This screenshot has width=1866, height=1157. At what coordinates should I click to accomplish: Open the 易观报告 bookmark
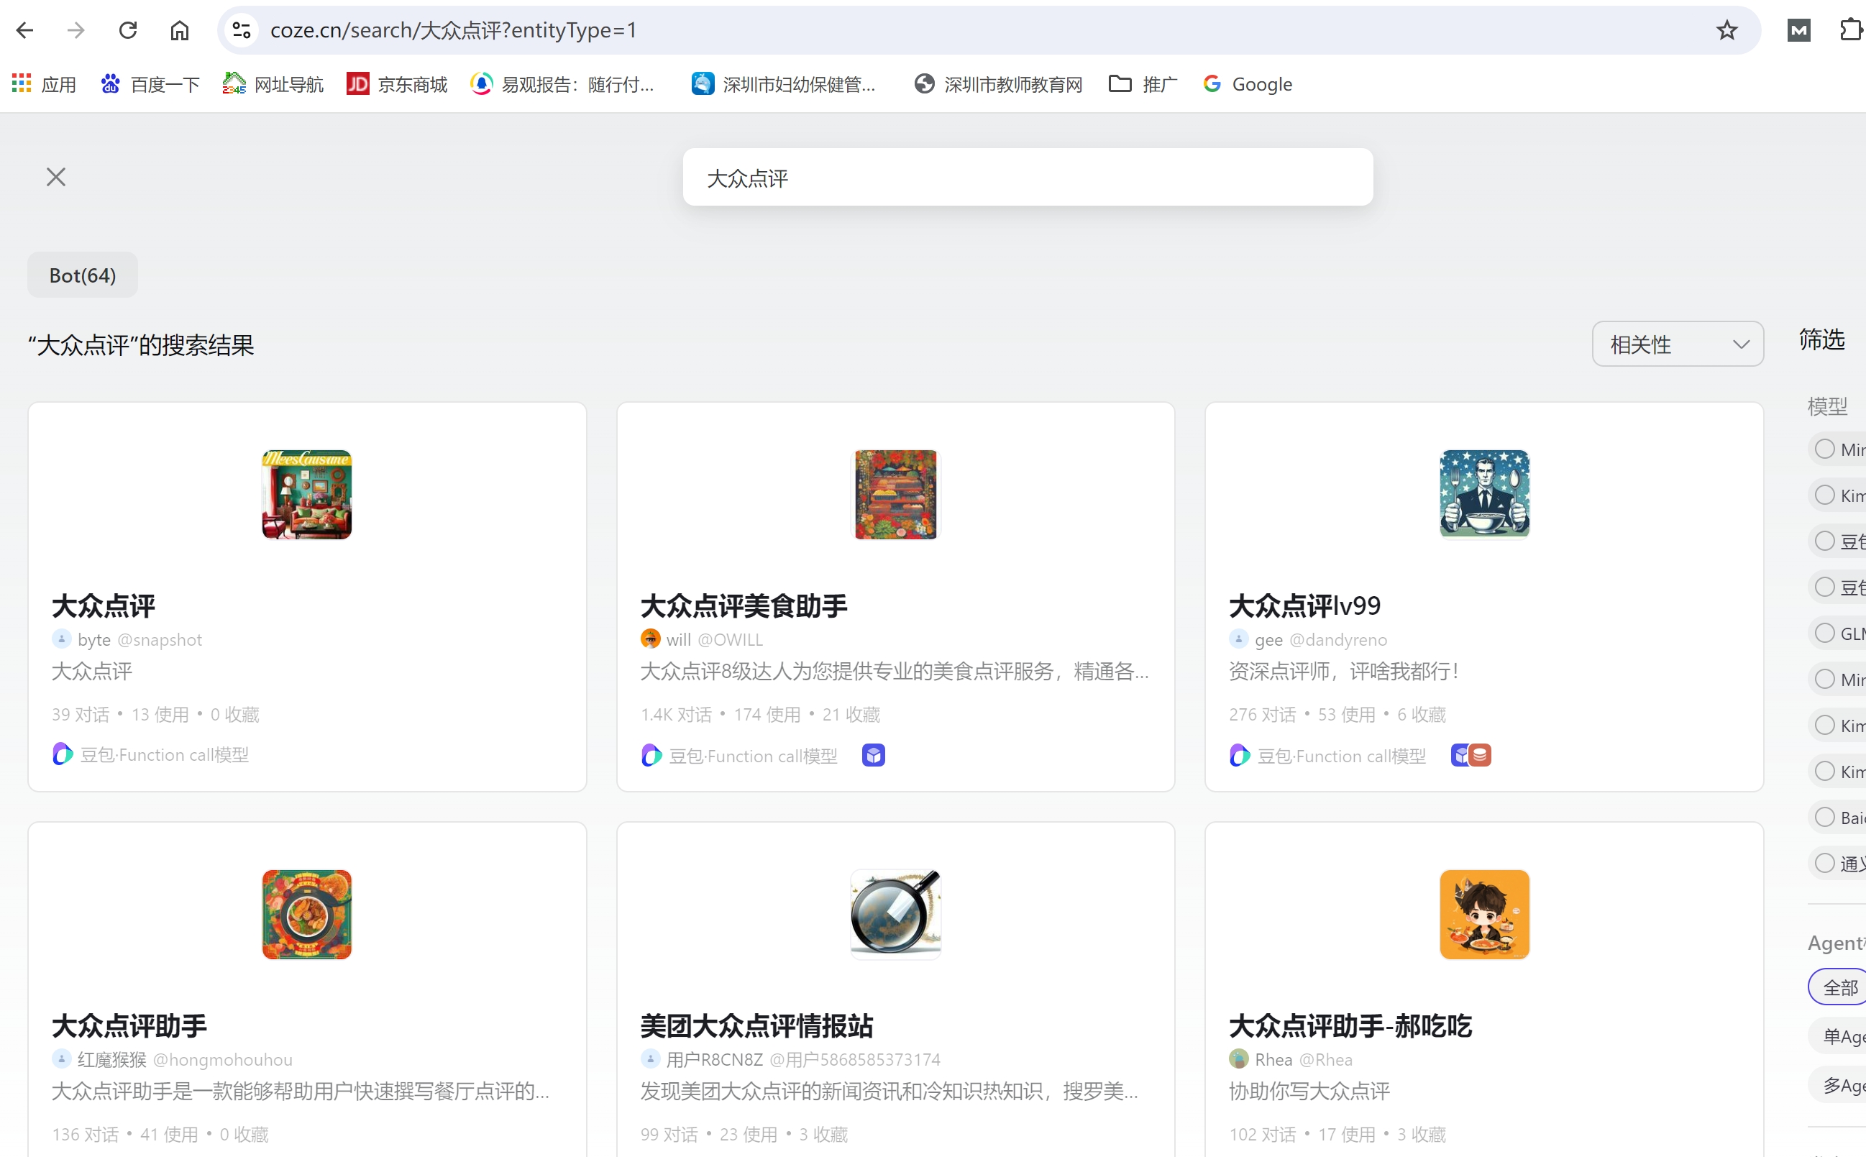tap(562, 84)
